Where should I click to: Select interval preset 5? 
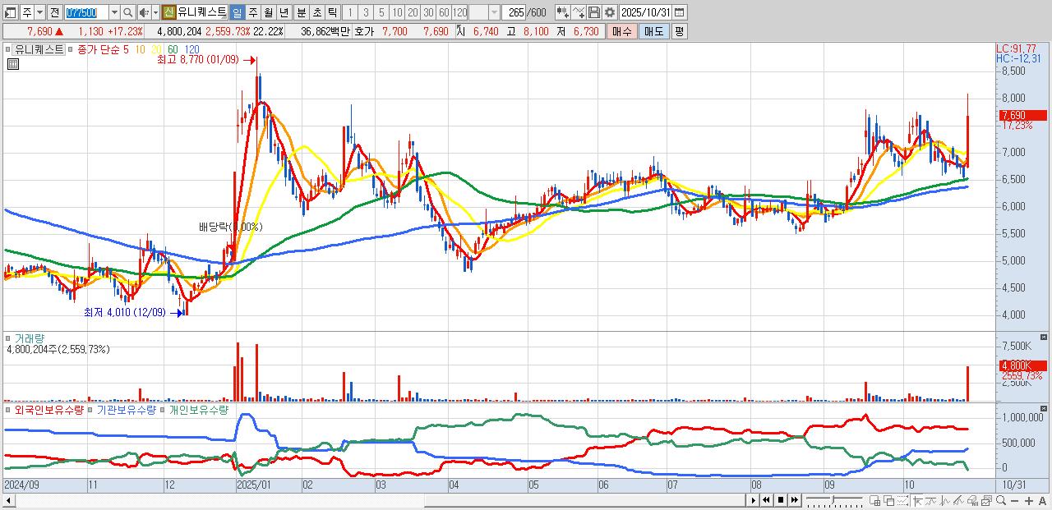tap(381, 12)
